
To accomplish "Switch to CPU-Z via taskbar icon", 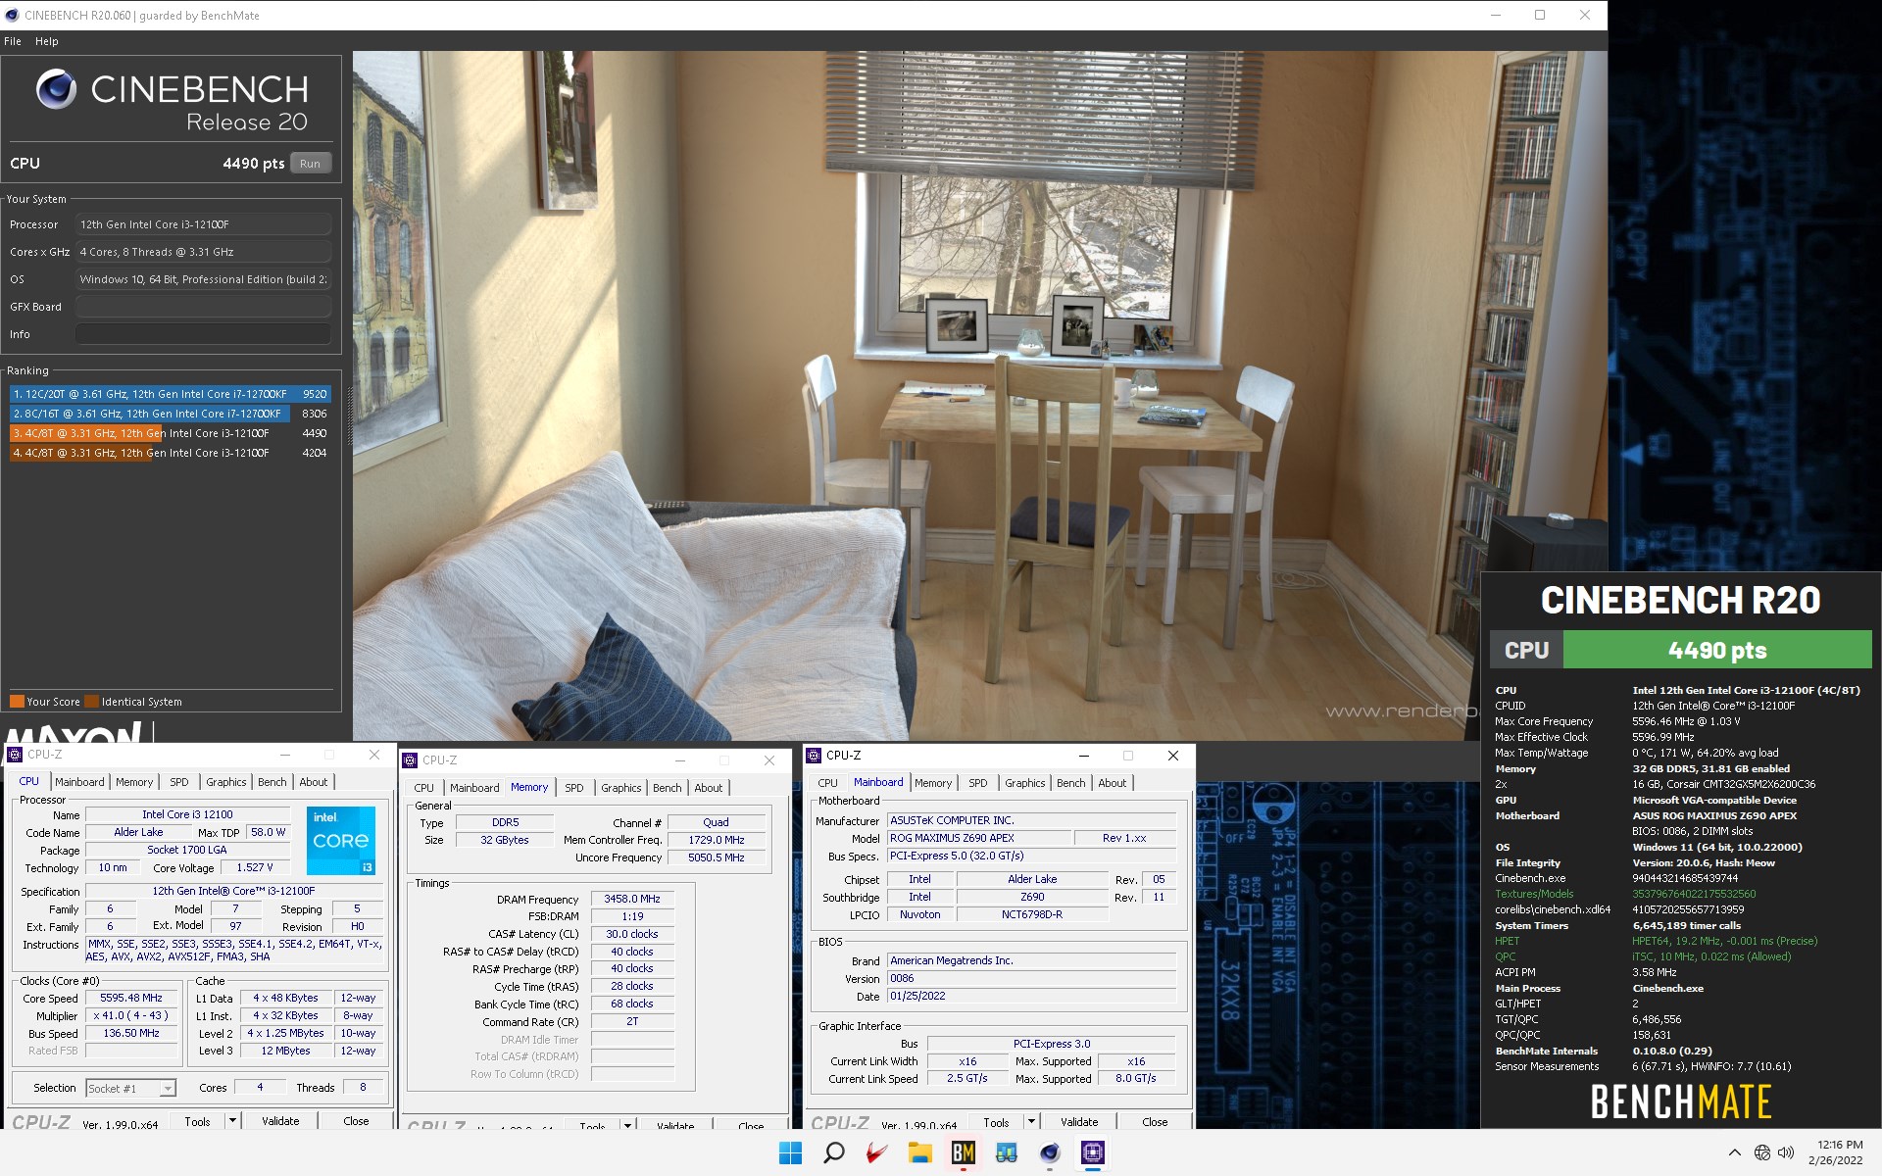I will pyautogui.click(x=1092, y=1152).
